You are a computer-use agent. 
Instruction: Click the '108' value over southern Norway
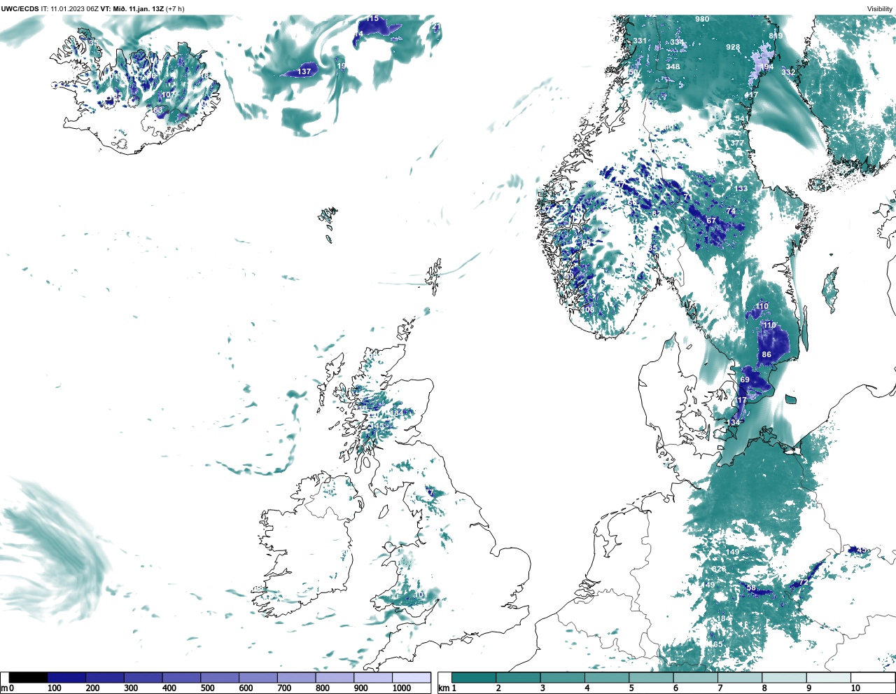(588, 310)
